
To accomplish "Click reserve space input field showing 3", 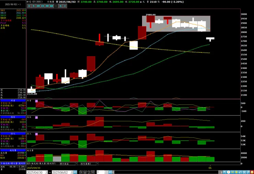I will (x=101, y=172).
